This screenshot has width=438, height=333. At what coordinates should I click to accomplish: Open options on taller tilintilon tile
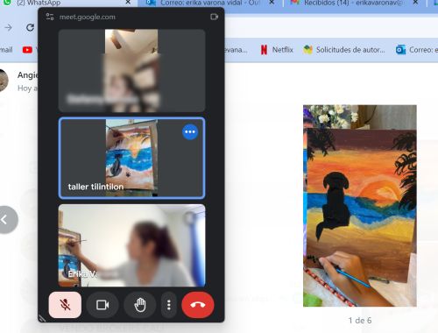point(190,131)
